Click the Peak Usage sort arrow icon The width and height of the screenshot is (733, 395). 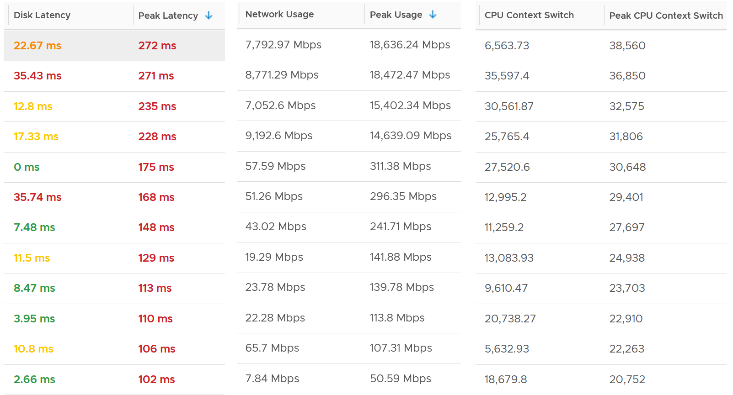click(x=433, y=15)
